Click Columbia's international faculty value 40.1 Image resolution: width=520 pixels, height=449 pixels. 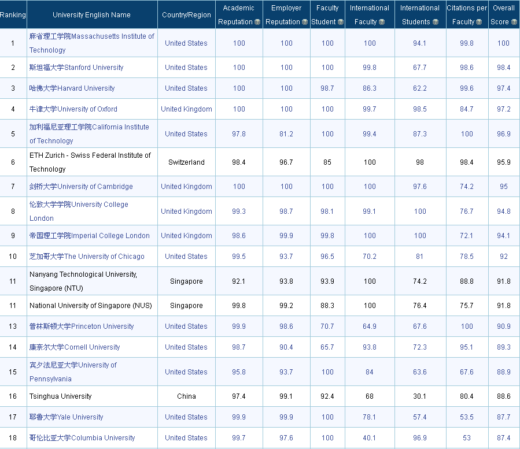(x=370, y=438)
